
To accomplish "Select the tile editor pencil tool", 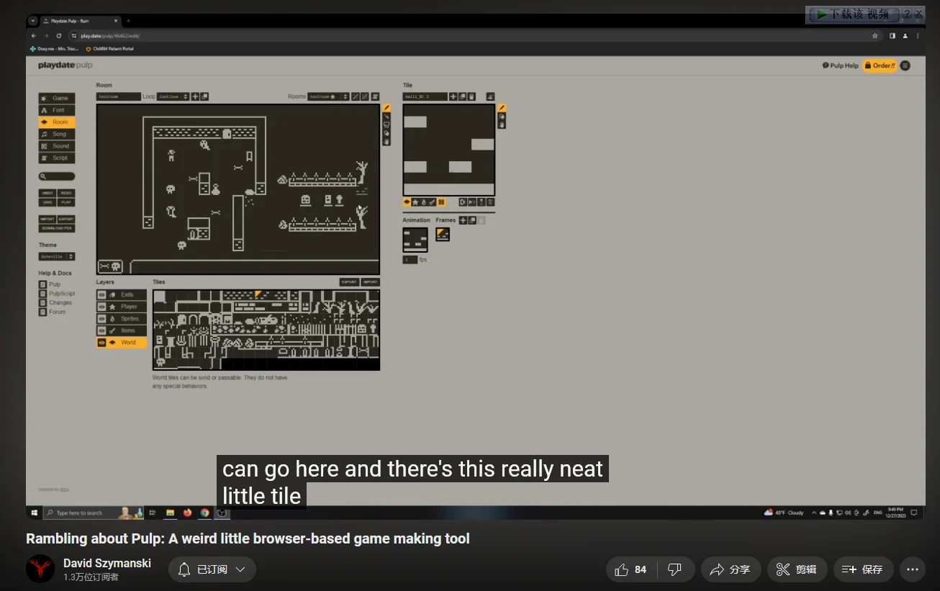I will 502,108.
